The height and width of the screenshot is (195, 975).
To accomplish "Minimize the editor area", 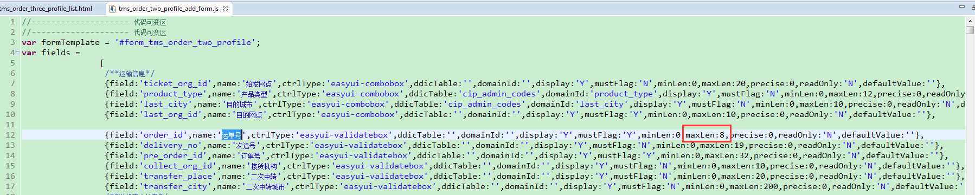I will (x=961, y=6).
